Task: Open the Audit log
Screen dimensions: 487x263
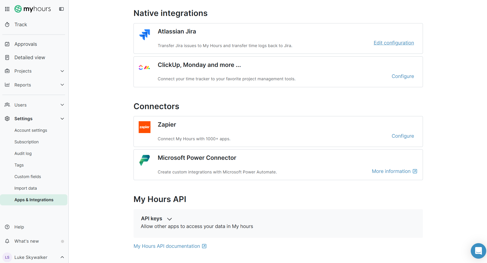Action: click(23, 153)
